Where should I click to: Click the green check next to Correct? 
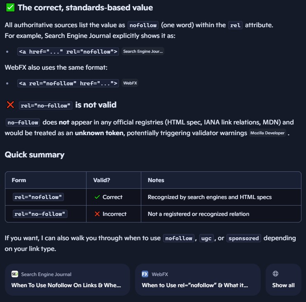(97, 197)
